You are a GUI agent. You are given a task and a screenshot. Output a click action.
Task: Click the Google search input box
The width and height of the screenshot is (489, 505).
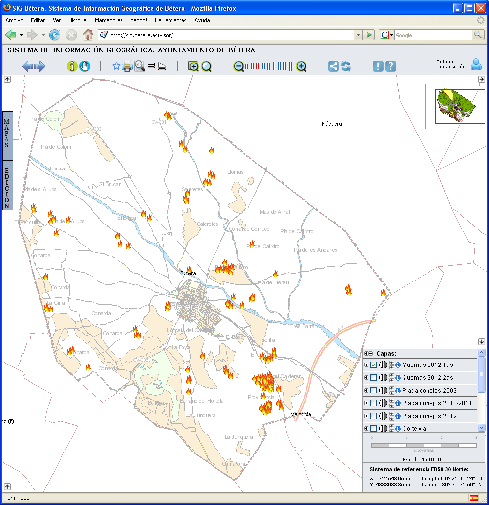pos(433,35)
